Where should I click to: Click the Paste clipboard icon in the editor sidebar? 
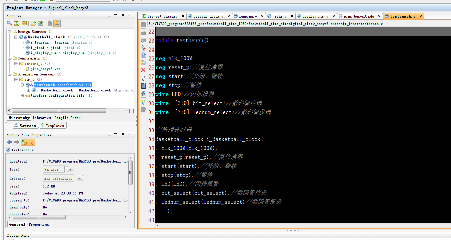tap(143, 62)
